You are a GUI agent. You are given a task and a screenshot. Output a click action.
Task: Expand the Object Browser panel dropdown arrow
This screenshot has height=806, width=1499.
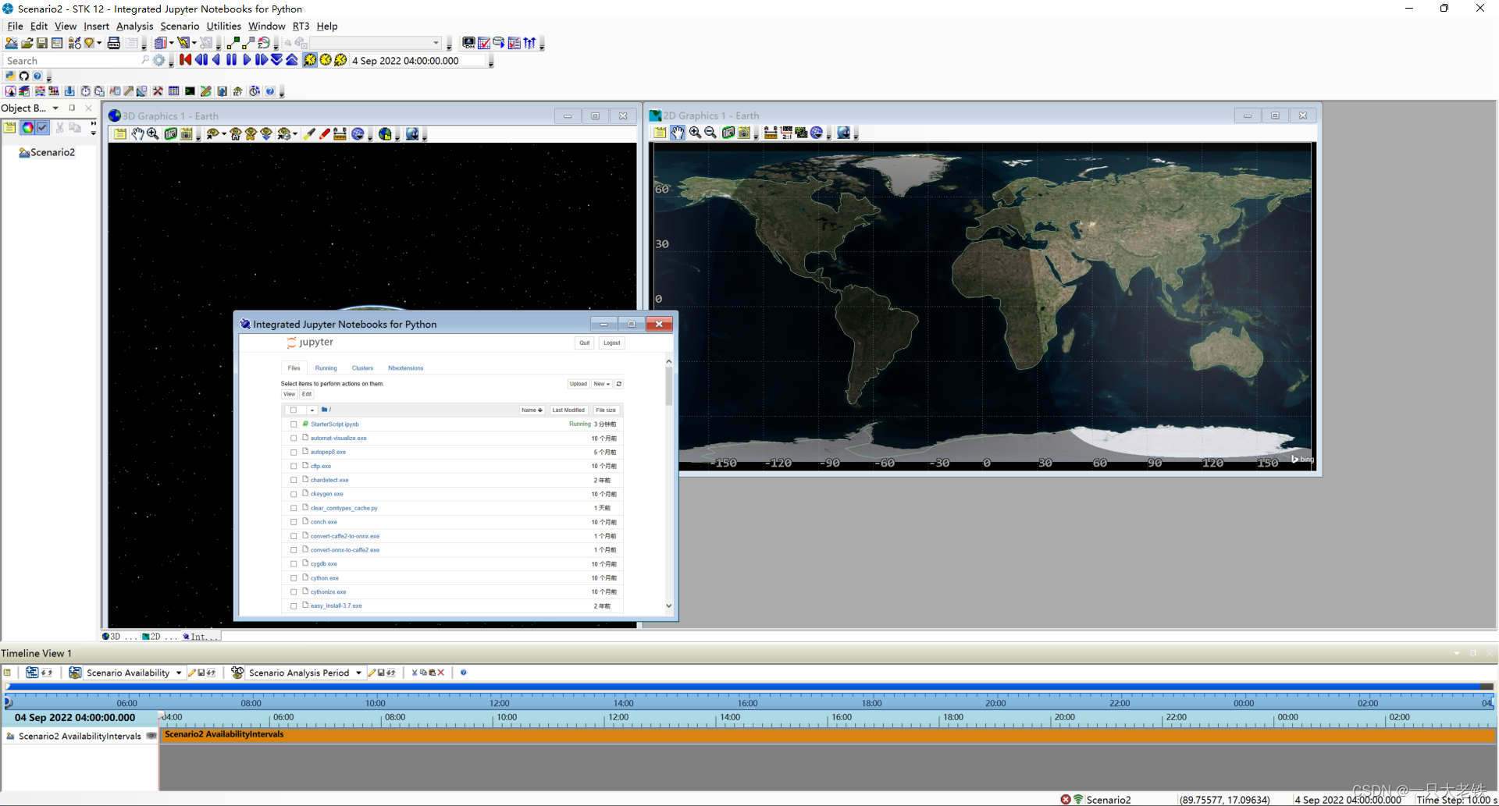[x=55, y=108]
